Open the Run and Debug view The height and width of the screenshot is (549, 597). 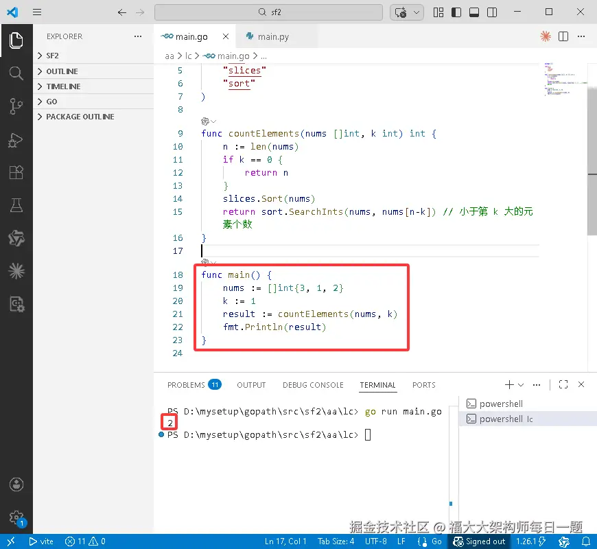16,140
